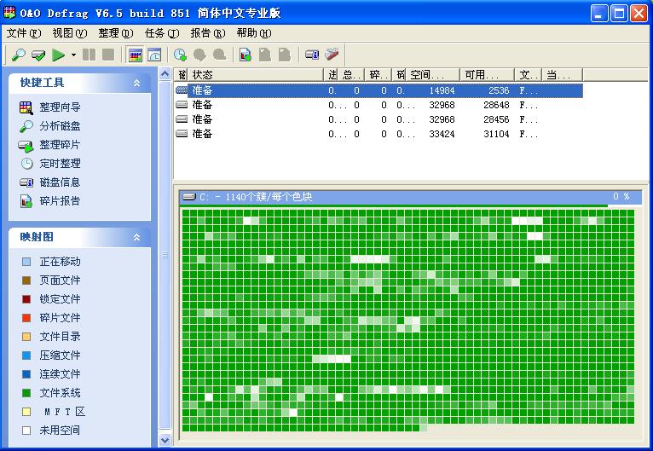Open 整理向导 in quick tools
The height and width of the screenshot is (451, 653).
(x=60, y=107)
